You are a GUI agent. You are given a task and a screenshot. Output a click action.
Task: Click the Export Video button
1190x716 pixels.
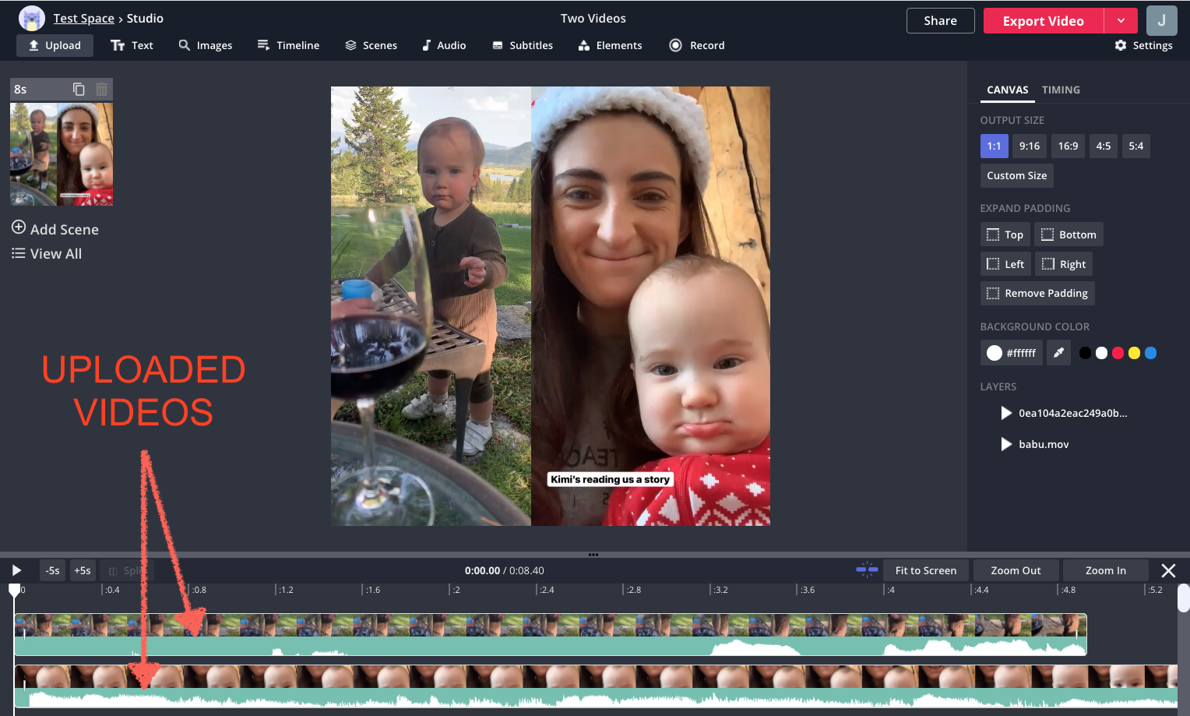(1044, 21)
